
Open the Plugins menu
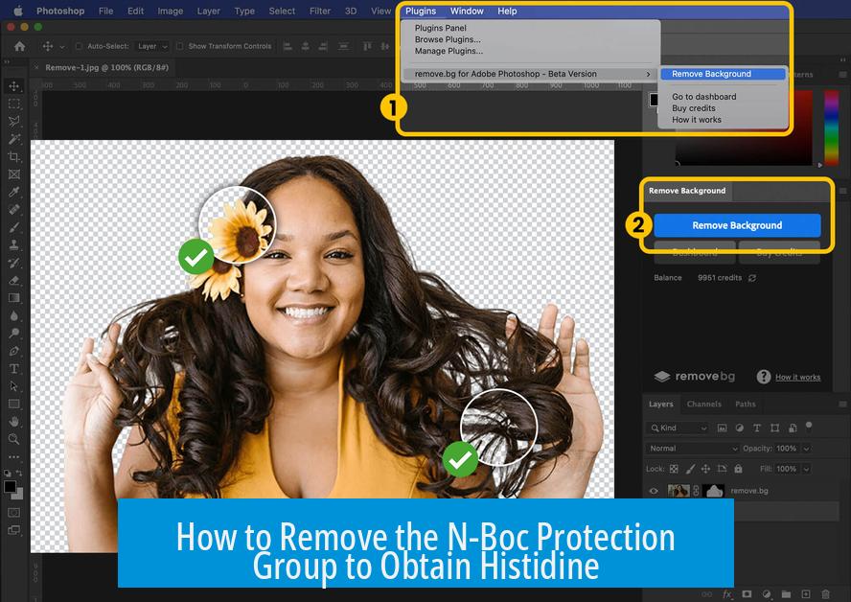tap(421, 11)
